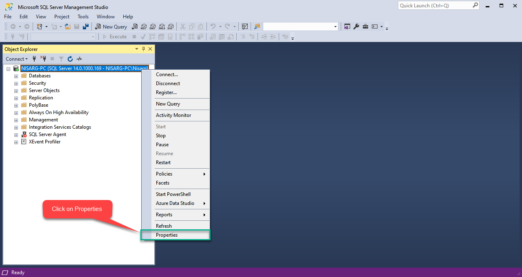Screen dimensions: 522x277
Task: Expand the Security folder node
Action: click(16, 84)
